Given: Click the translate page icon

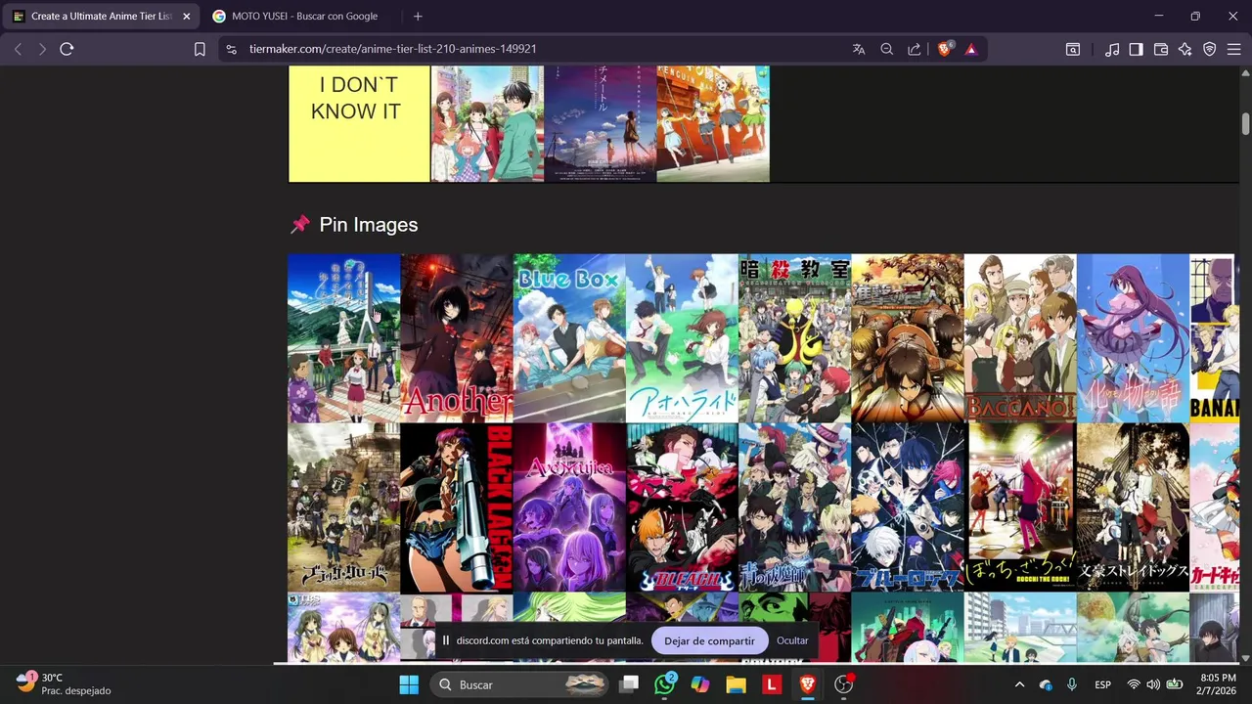Looking at the screenshot, I should pos(859,49).
